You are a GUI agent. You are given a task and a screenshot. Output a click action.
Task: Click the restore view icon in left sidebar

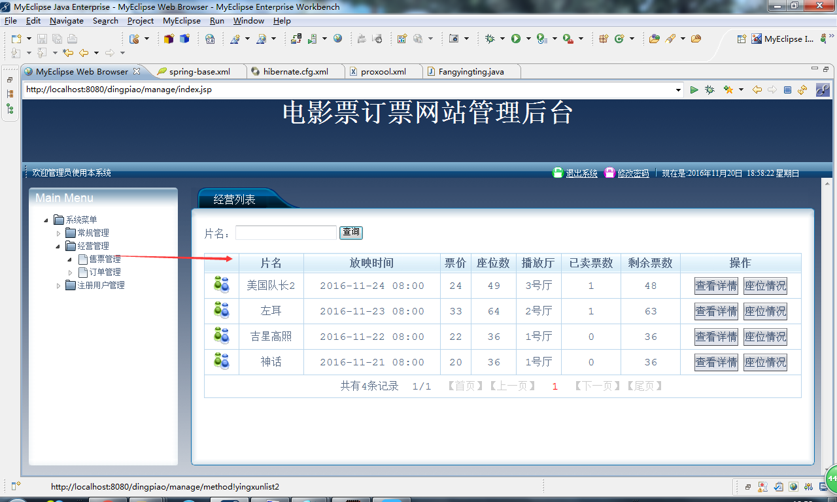click(x=10, y=80)
